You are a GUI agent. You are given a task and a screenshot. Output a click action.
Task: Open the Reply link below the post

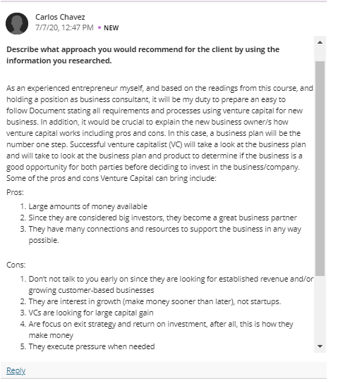point(16,370)
